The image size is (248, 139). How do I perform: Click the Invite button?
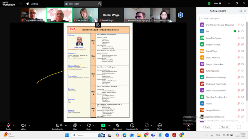pyautogui.click(x=208, y=127)
